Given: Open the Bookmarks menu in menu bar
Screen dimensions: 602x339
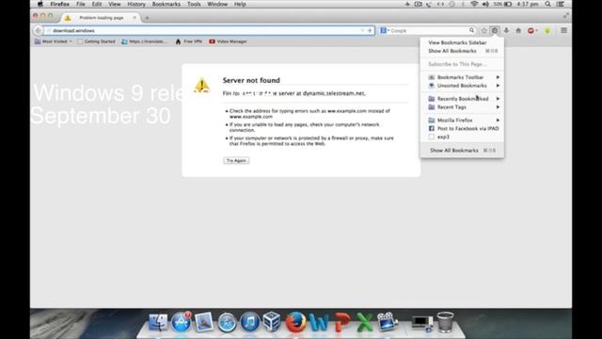Looking at the screenshot, I should pyautogui.click(x=166, y=4).
